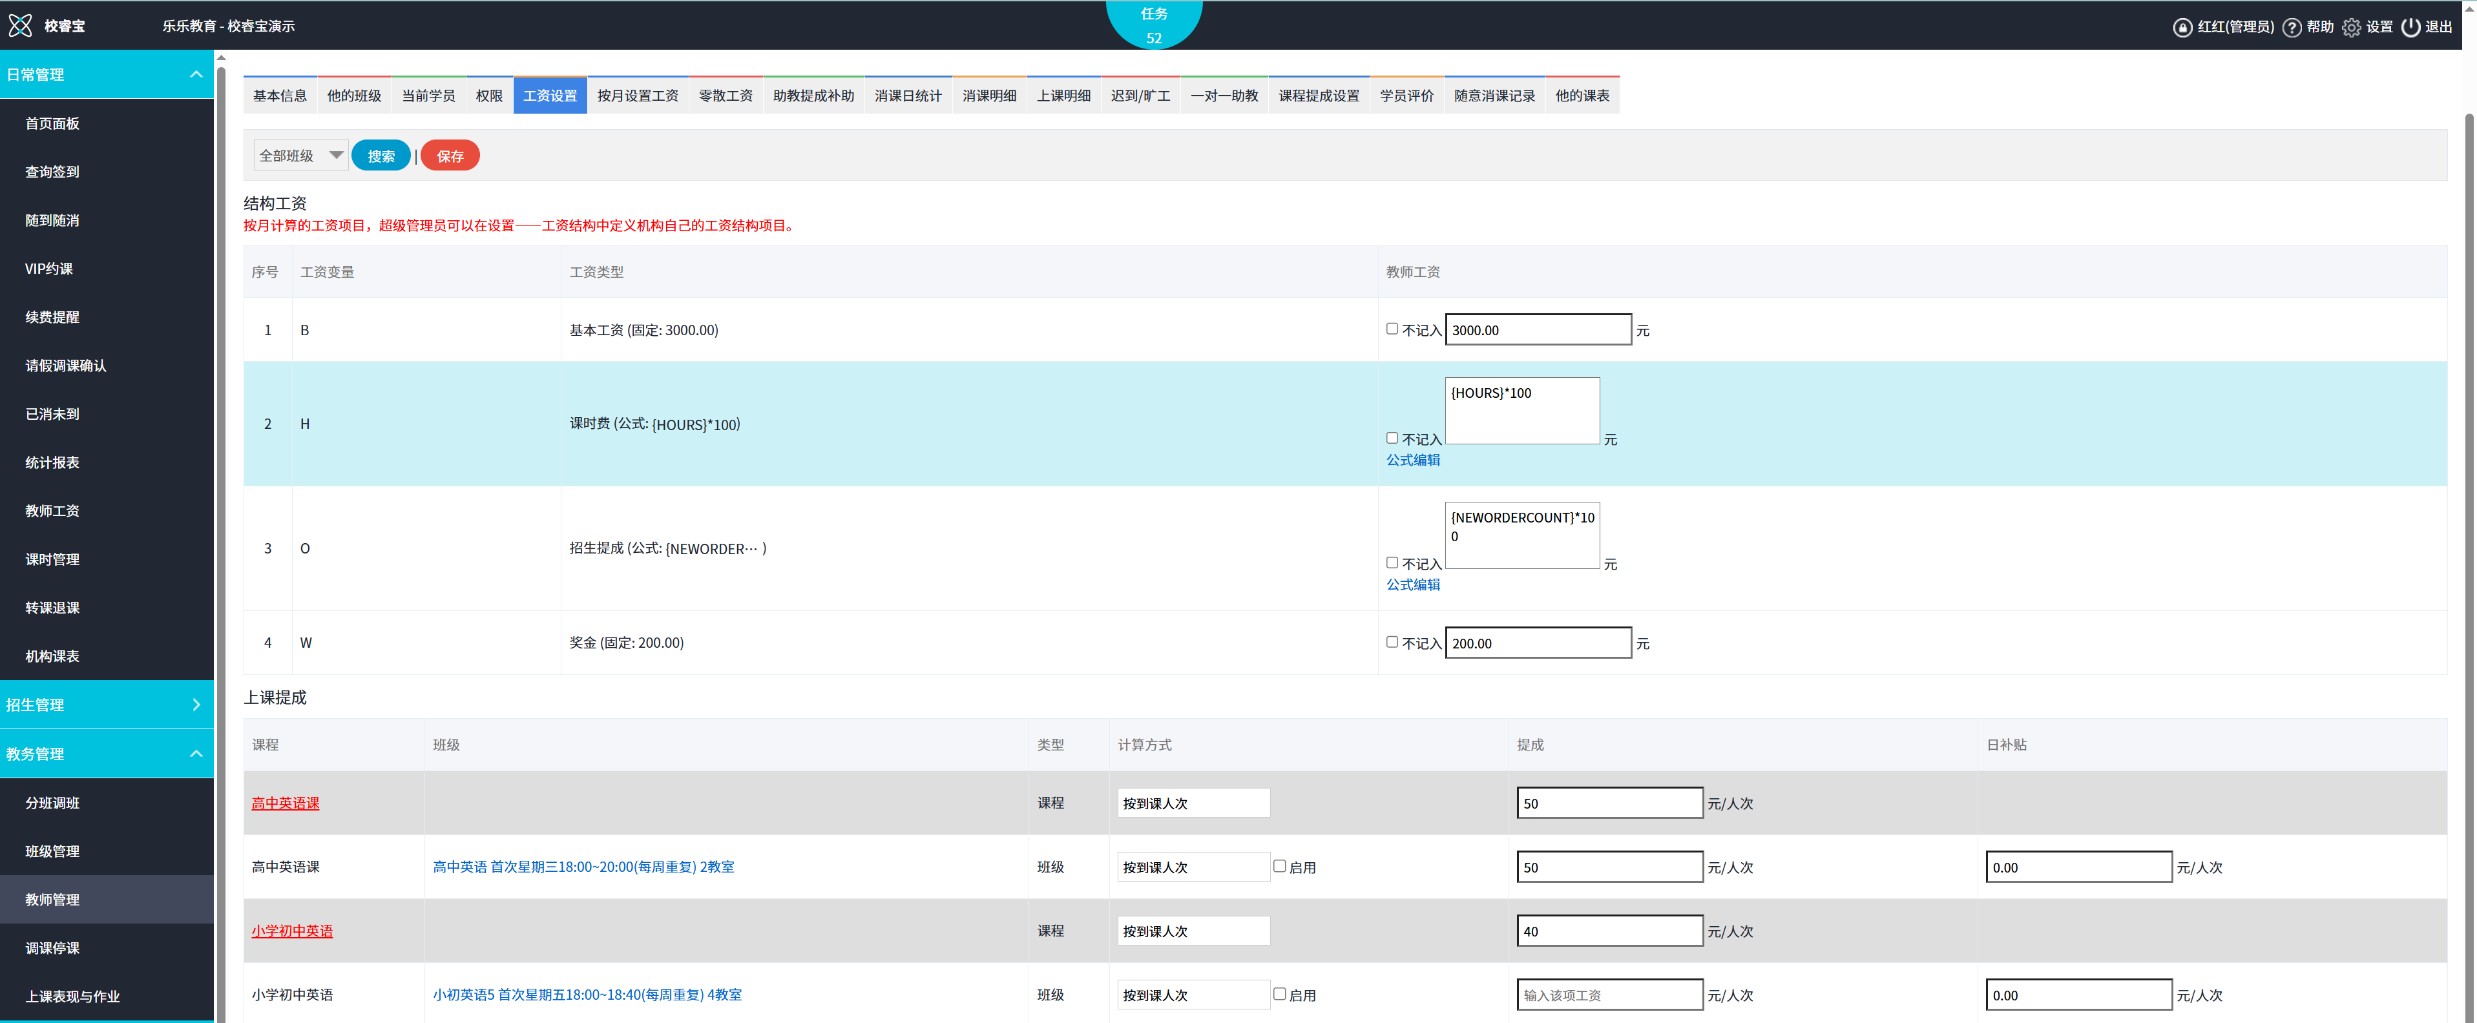
Task: Open the 全部班级 class dropdown
Action: 301,156
